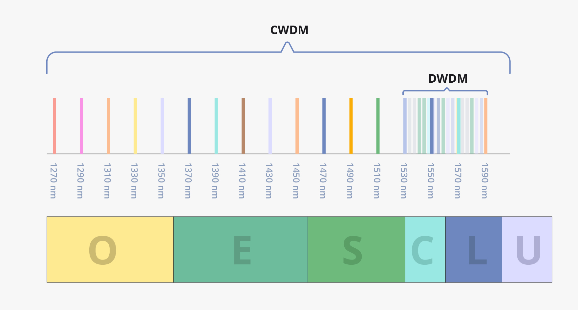Click the 1550 nm wavelength label
Screen dimensions: 578x310
[431, 180]
